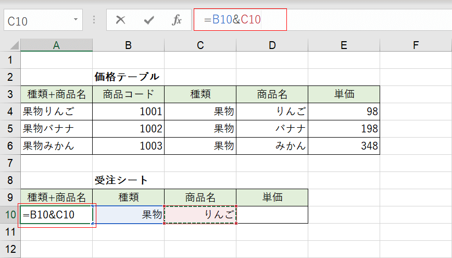
Task: Click cell A10 containing =B10&C10
Action: click(56, 215)
